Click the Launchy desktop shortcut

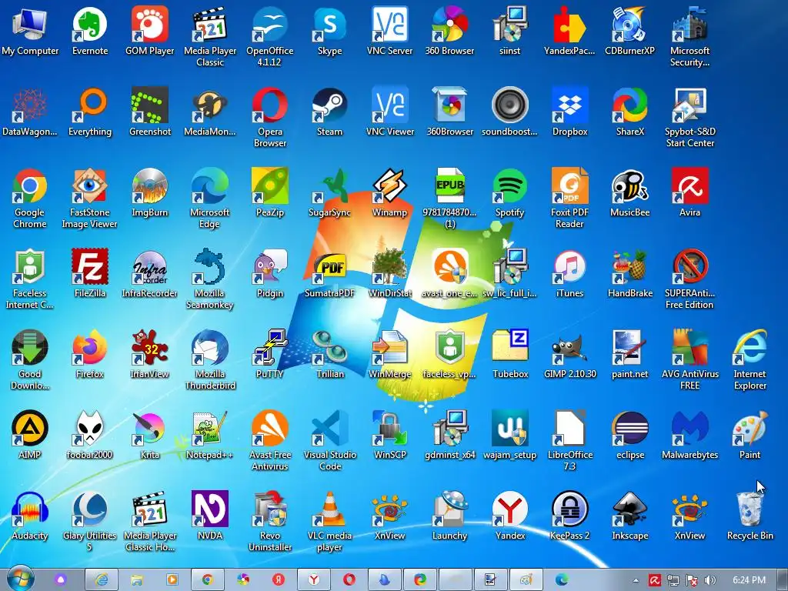[x=449, y=516]
